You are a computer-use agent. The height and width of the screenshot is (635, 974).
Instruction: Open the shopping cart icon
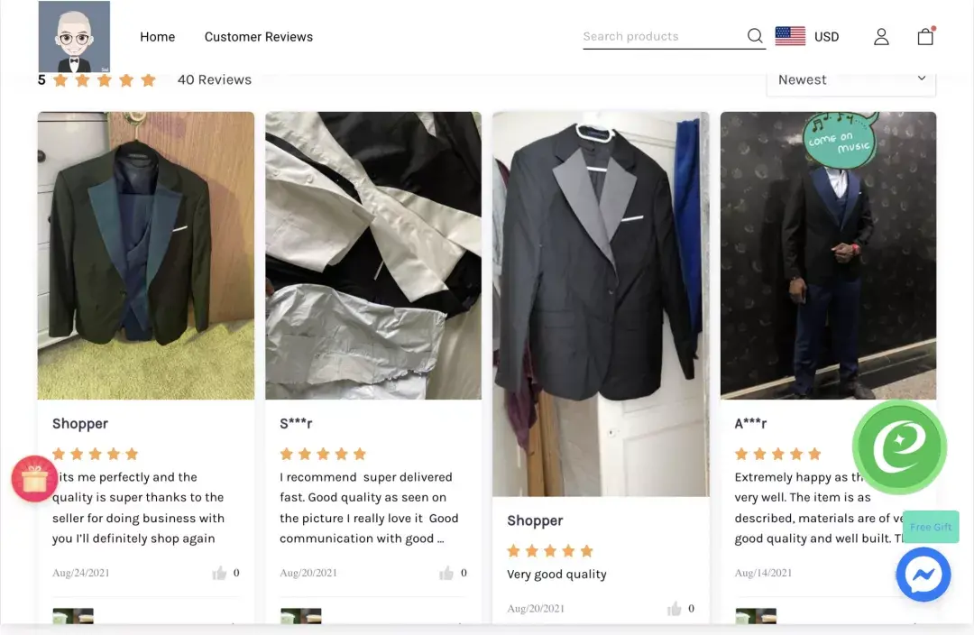(x=925, y=36)
